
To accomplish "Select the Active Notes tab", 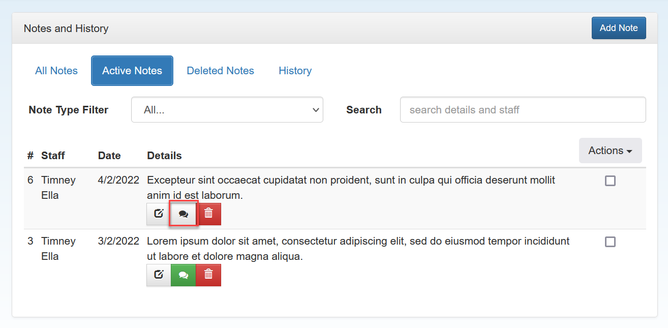I will pos(132,70).
